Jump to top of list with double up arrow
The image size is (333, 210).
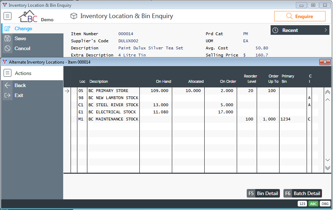click(x=328, y=92)
